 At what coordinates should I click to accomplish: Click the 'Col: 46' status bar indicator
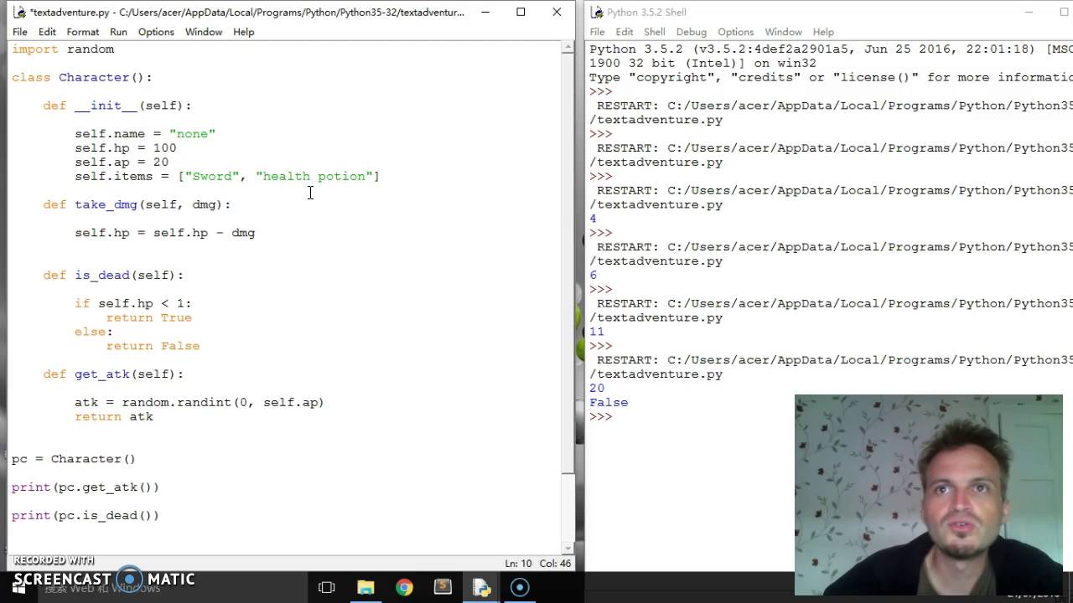[x=556, y=564]
